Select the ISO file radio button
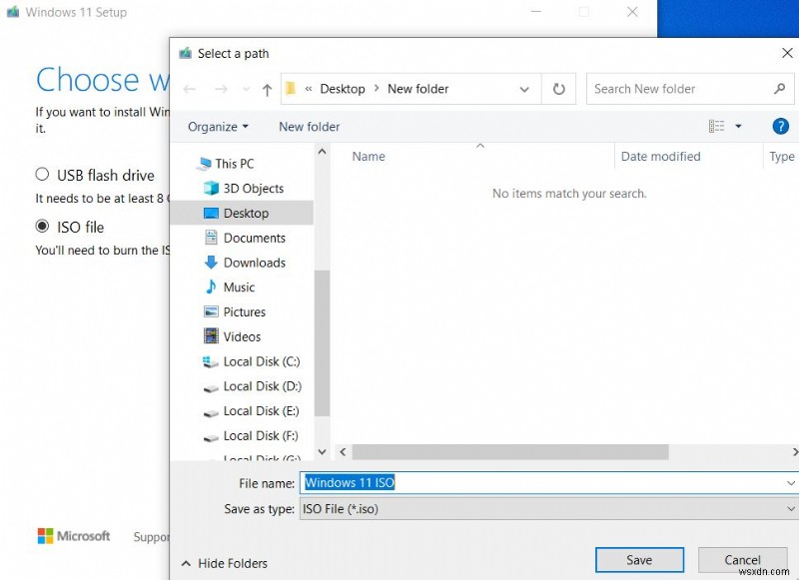Viewport: 799px width, 580px height. pyautogui.click(x=42, y=227)
